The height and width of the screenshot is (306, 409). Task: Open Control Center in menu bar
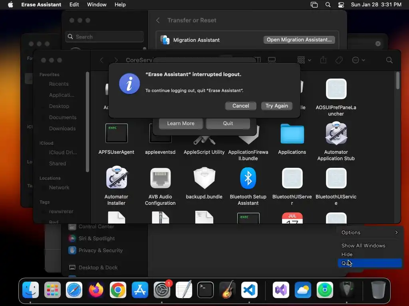click(x=341, y=5)
